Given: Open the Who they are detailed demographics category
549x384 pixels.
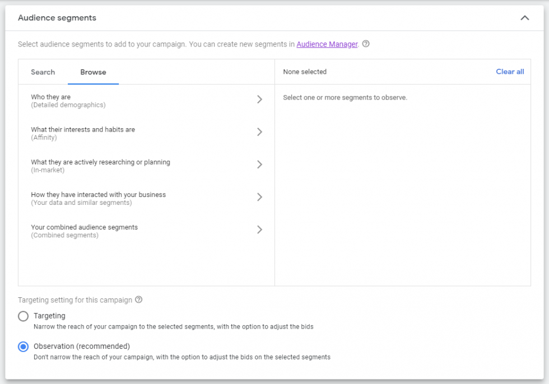Looking at the screenshot, I should point(112,99).
